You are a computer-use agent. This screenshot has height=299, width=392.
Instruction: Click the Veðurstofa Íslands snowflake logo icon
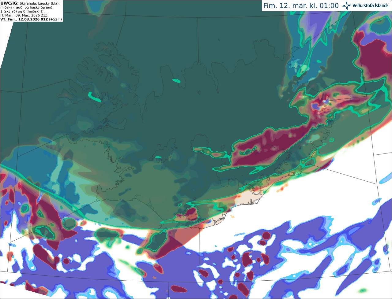pos(347,6)
